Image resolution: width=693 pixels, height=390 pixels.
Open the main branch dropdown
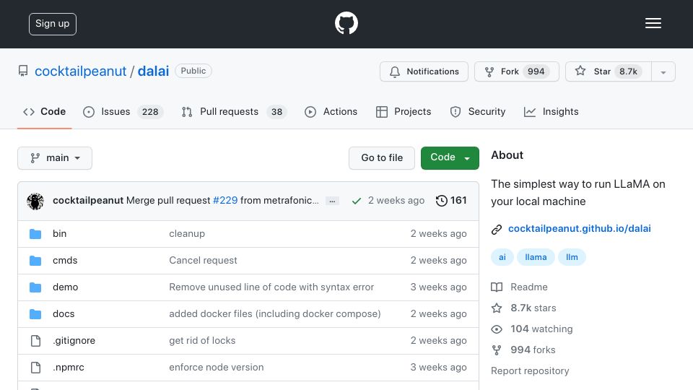(x=55, y=158)
